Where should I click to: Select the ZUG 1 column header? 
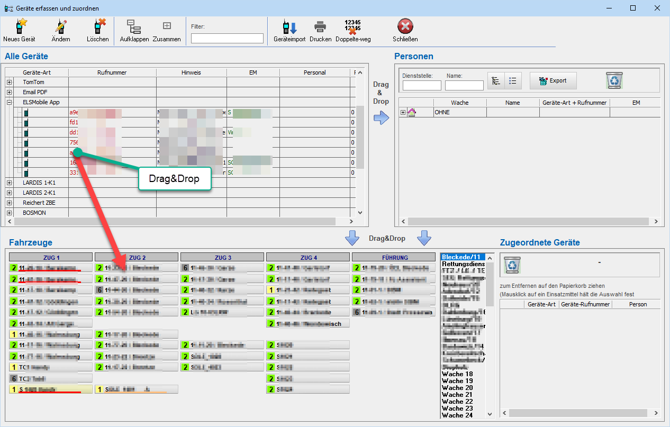click(x=51, y=257)
